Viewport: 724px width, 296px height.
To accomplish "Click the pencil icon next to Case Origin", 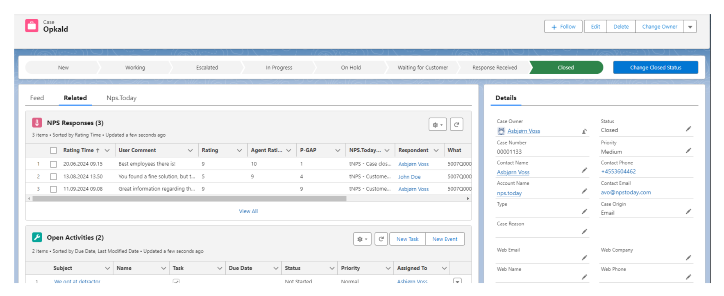I will [x=688, y=212].
